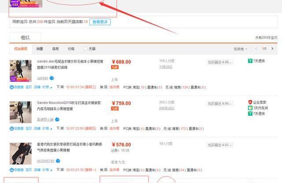Click the 3天内发货 clock icon
The width and height of the screenshot is (282, 183).
click(x=250, y=108)
